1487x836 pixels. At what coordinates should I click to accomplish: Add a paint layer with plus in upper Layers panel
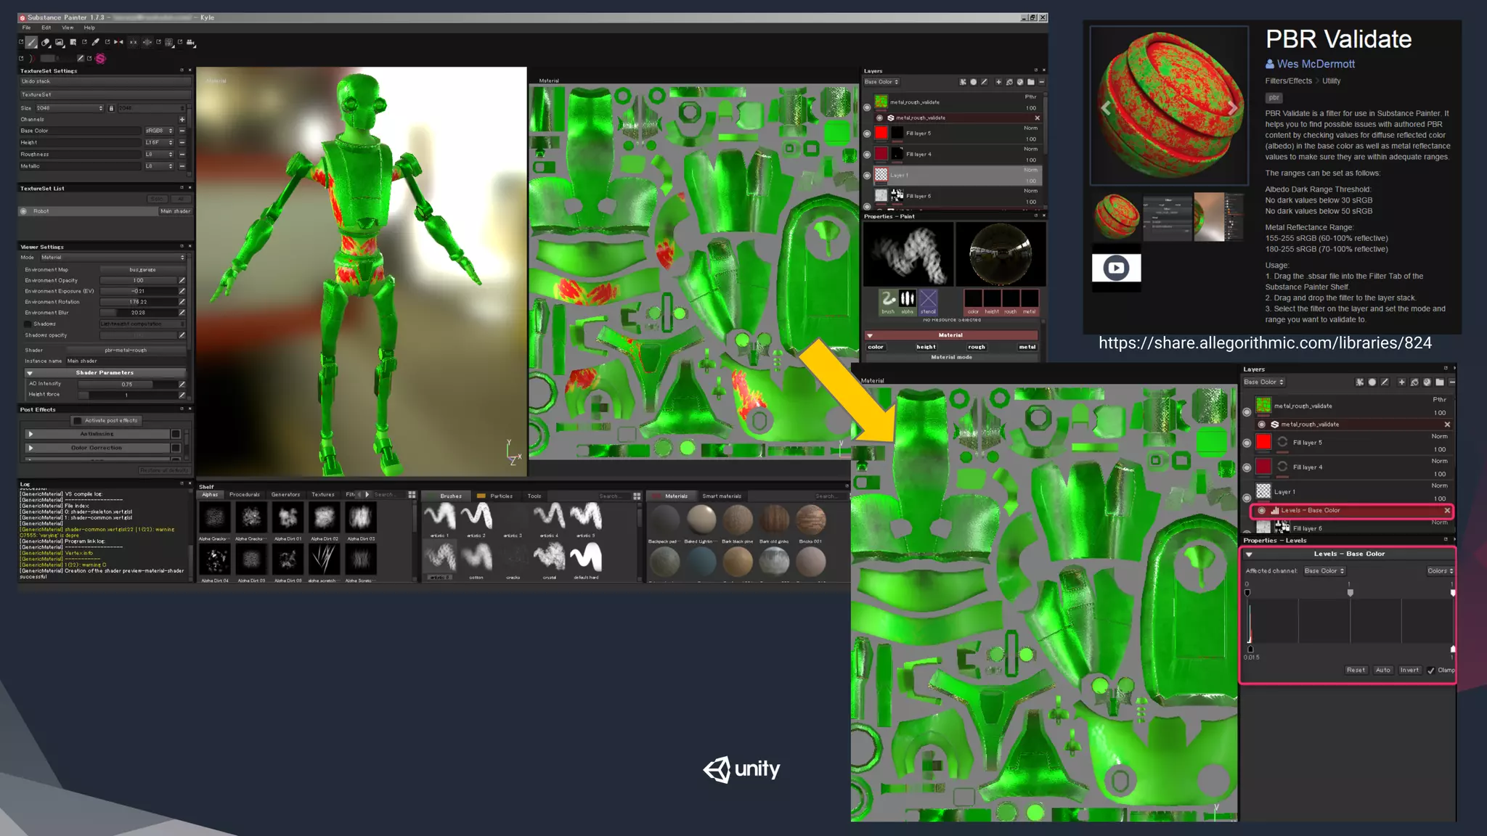[998, 82]
